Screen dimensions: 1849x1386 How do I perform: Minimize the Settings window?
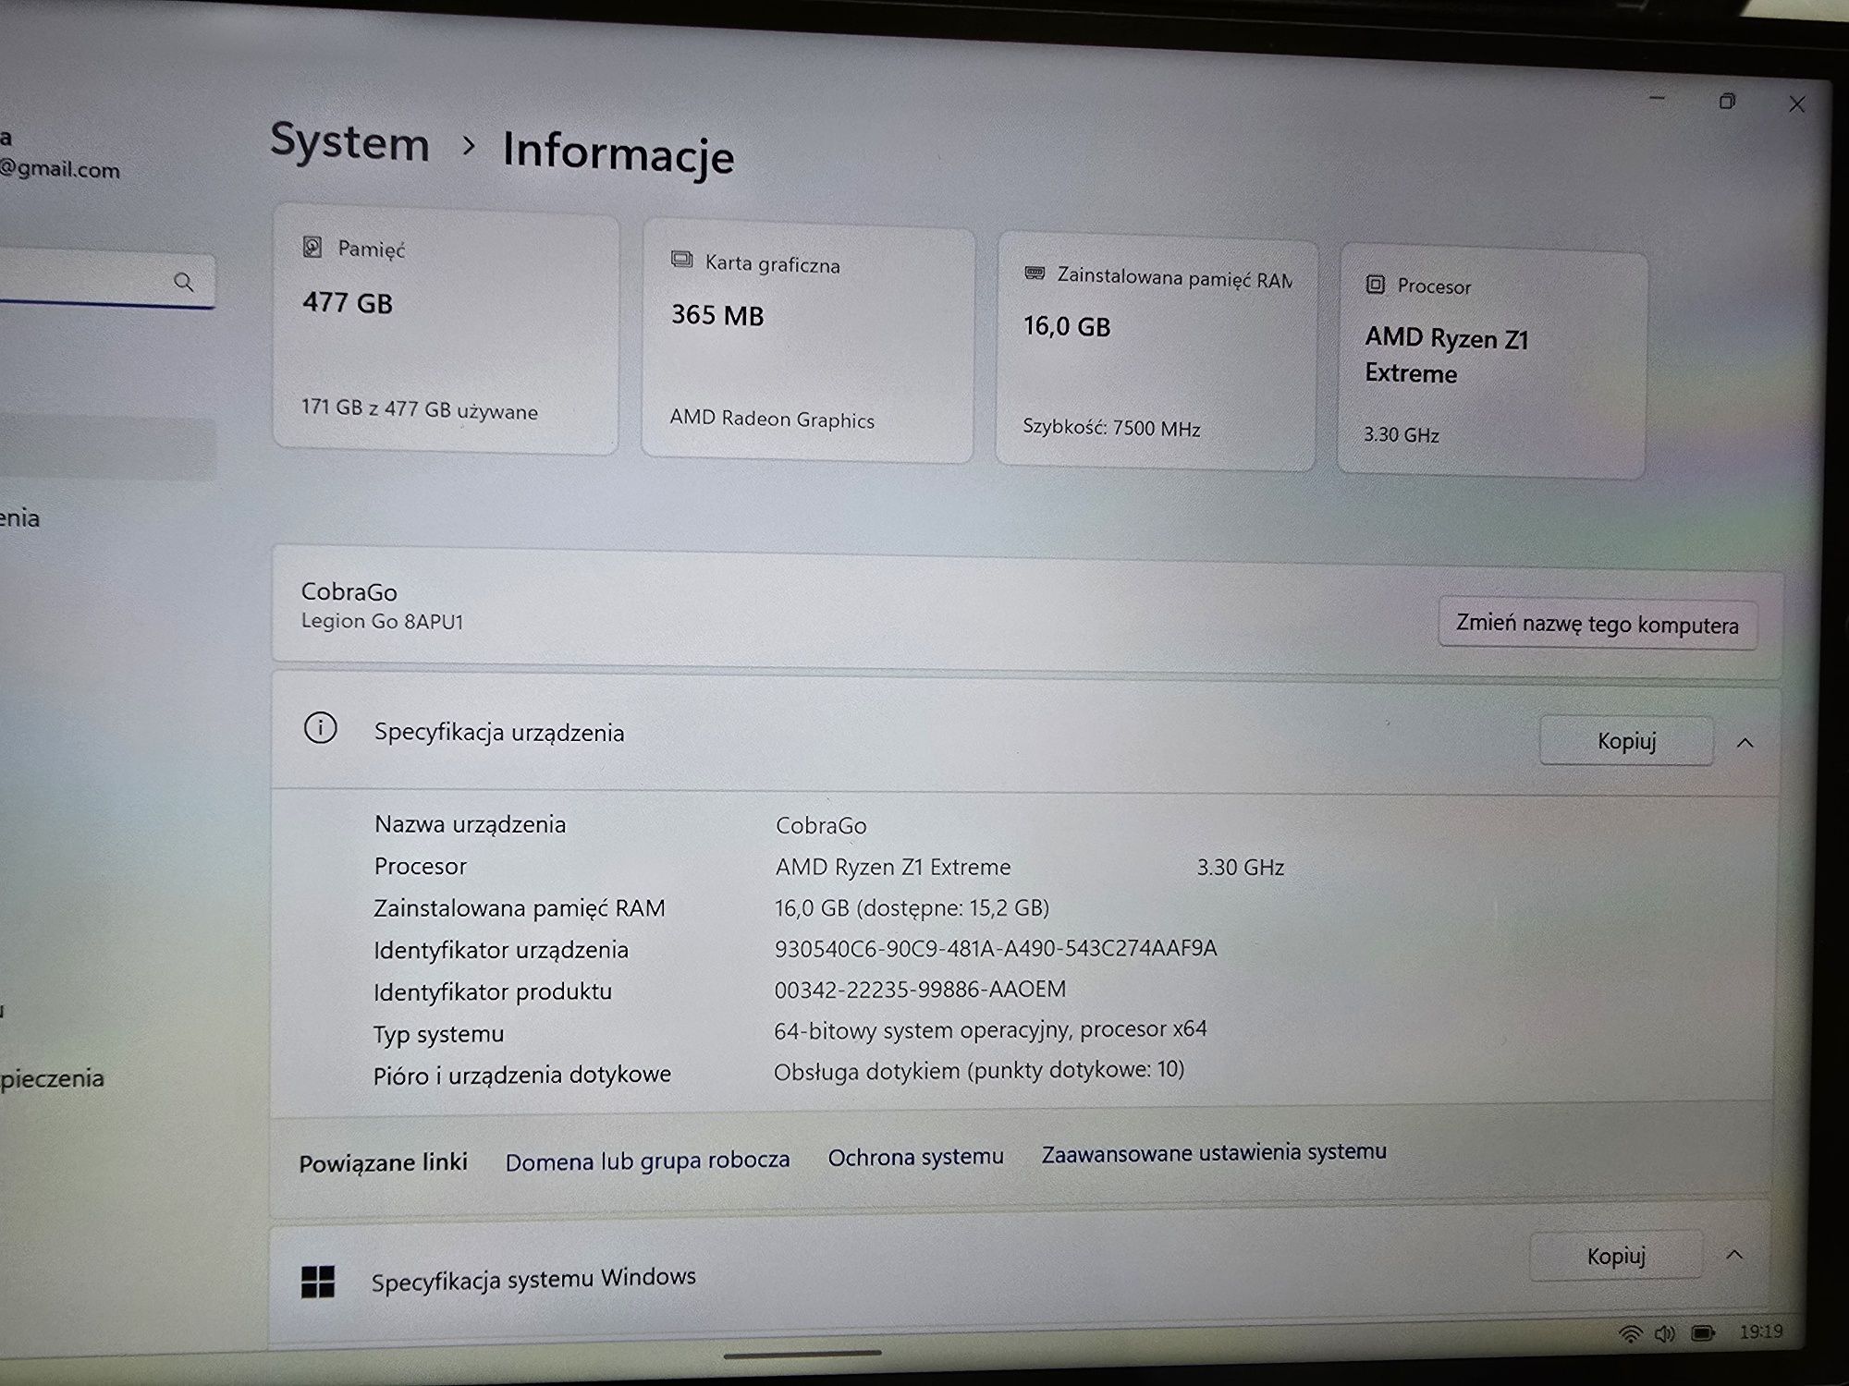coord(1657,98)
